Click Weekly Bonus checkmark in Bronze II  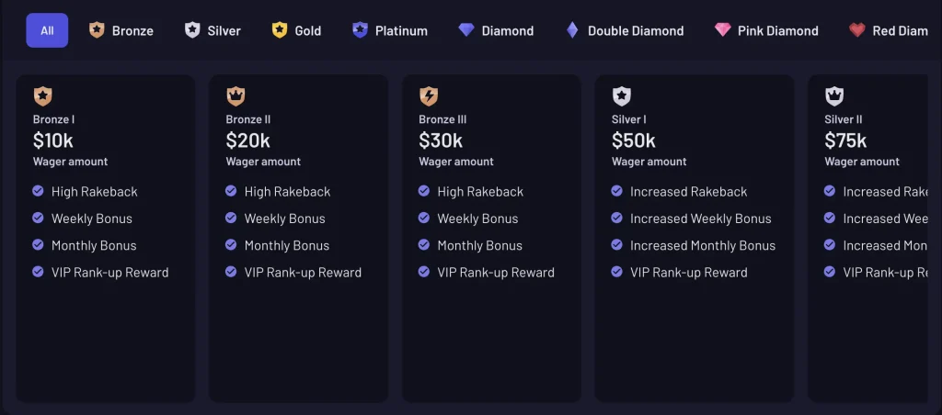(x=231, y=219)
